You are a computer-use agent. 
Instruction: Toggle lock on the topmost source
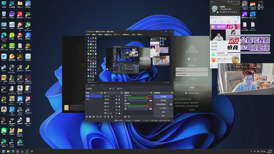point(119,96)
